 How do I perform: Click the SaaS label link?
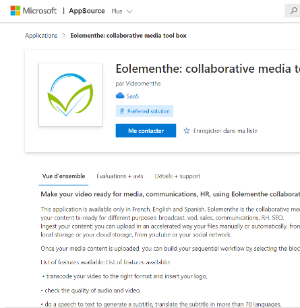click(x=133, y=96)
